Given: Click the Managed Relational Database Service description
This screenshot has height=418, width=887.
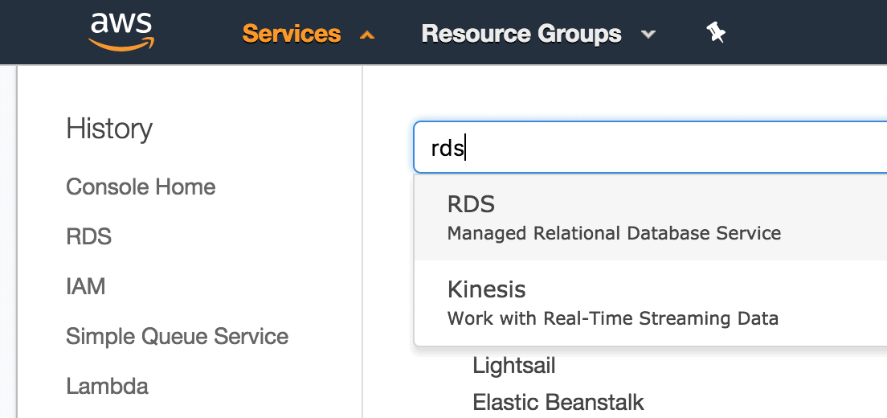Looking at the screenshot, I should pos(614,233).
